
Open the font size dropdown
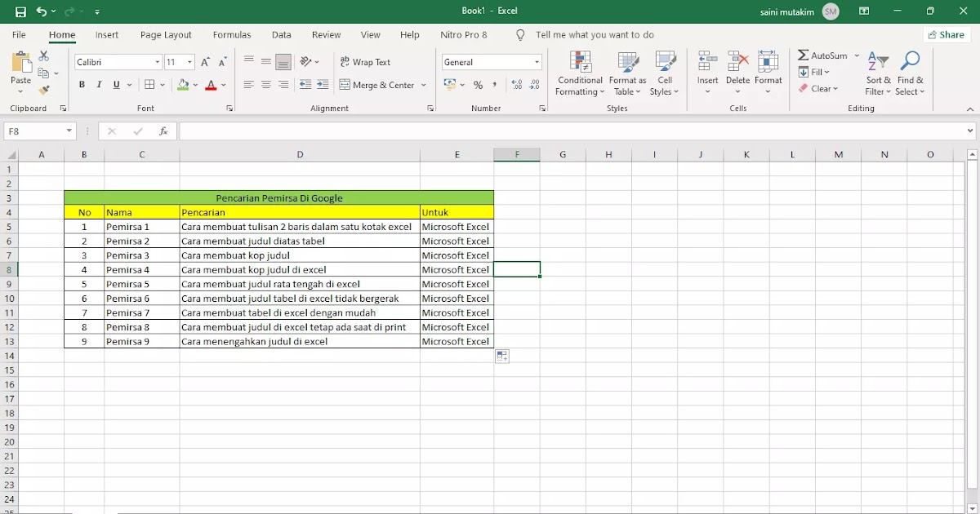[x=190, y=62]
